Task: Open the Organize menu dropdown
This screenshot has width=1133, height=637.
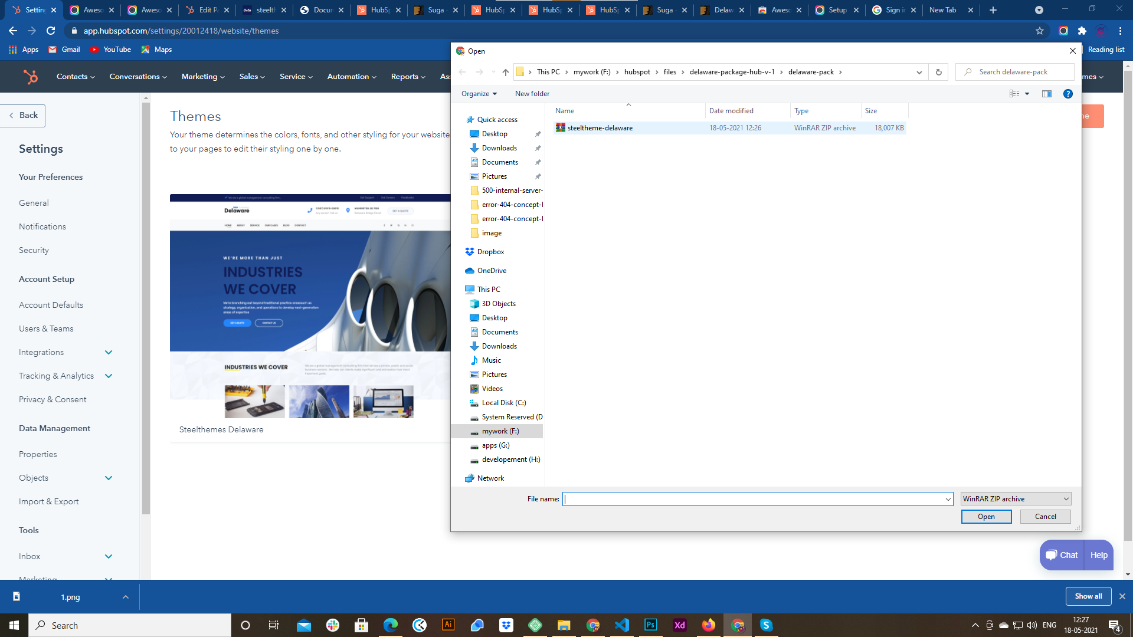Action: click(479, 94)
